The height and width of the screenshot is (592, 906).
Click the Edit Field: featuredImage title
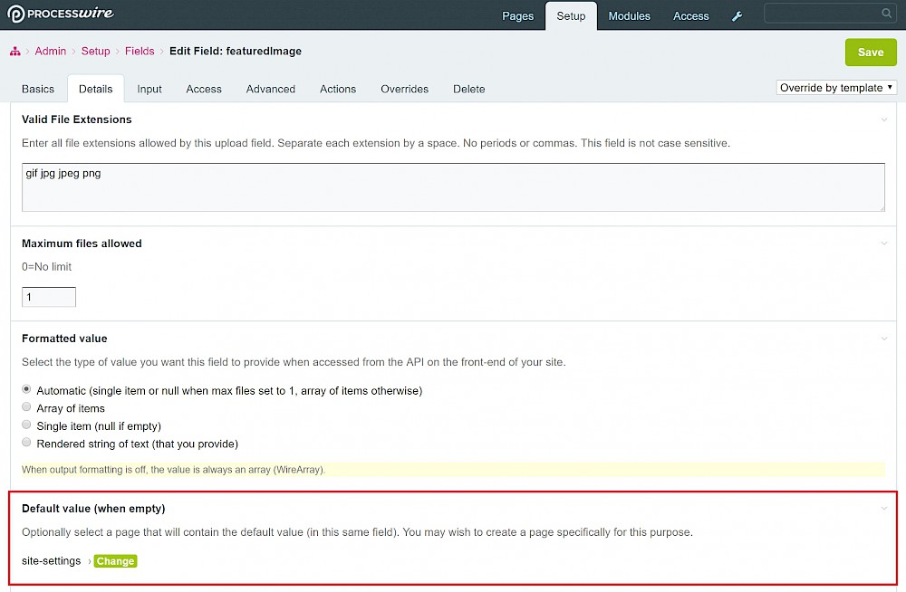(236, 51)
